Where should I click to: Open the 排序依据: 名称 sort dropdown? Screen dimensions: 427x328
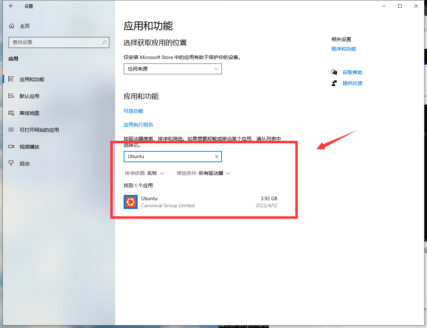point(145,173)
